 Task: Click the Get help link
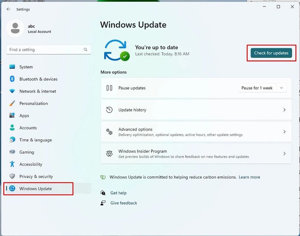(118, 193)
